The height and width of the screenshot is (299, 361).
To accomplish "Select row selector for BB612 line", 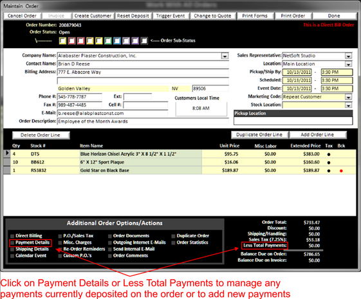I will point(7,162).
